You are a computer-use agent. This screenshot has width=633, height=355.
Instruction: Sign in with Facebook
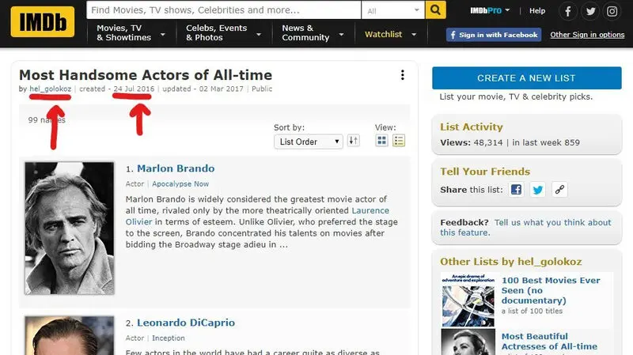tap(494, 35)
